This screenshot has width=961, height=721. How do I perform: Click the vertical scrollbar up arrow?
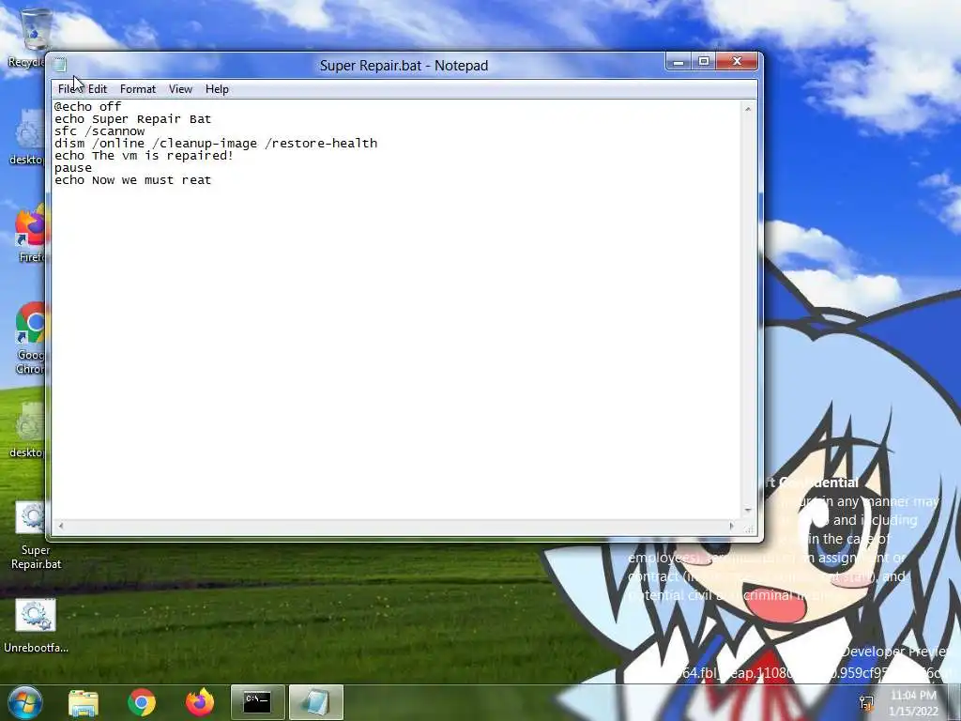(x=748, y=109)
